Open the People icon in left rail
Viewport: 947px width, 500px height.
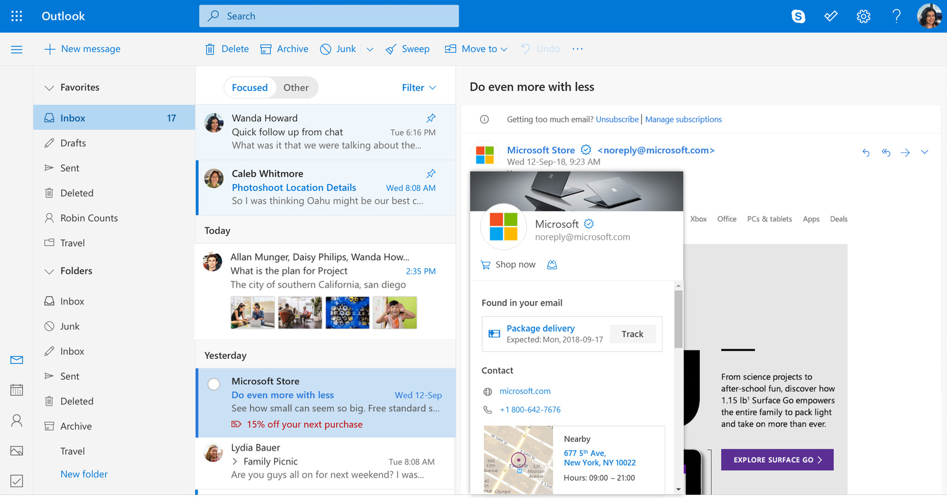tap(16, 421)
